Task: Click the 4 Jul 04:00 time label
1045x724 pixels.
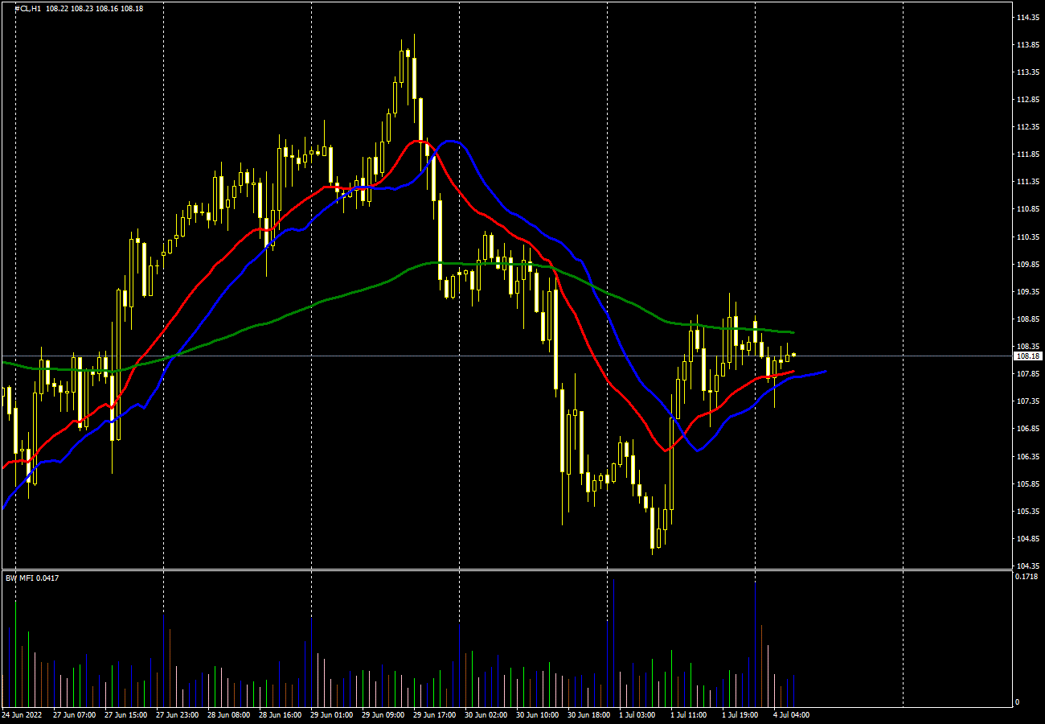Action: pyautogui.click(x=791, y=714)
